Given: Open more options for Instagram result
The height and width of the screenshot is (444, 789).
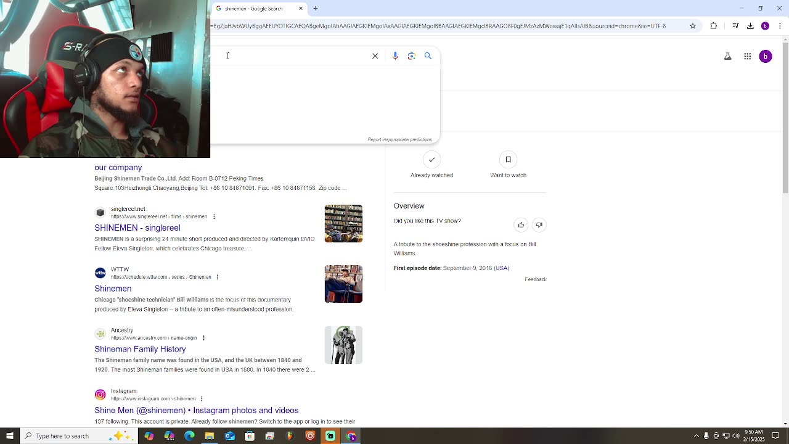Looking at the screenshot, I should click(202, 399).
